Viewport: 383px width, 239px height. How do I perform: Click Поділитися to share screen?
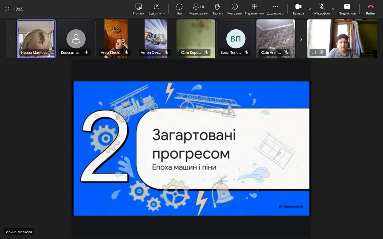pos(347,9)
